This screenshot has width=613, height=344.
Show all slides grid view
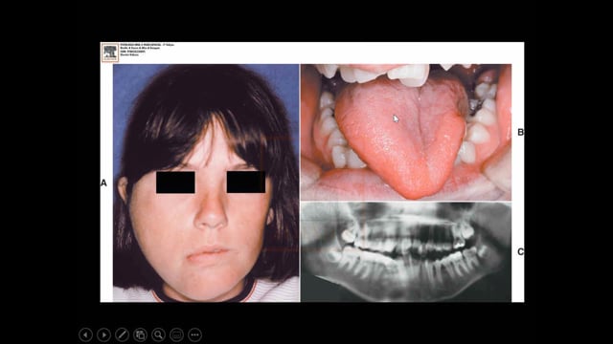click(x=140, y=334)
